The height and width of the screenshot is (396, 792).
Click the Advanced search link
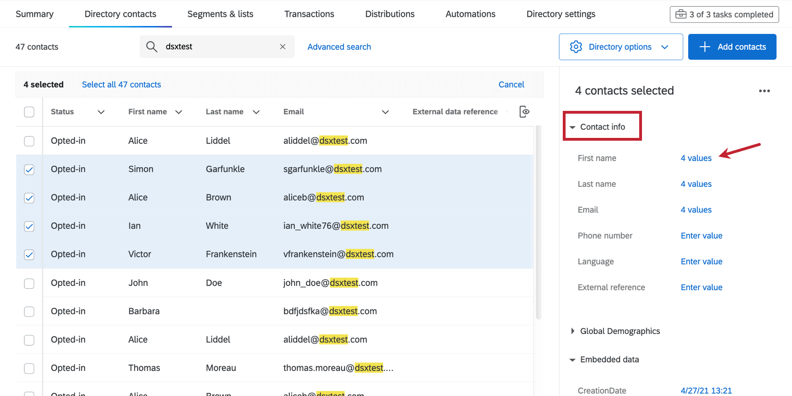pyautogui.click(x=339, y=47)
